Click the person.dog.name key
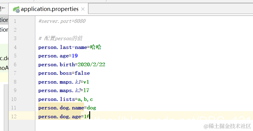This screenshot has height=131, width=253. coord(61,108)
